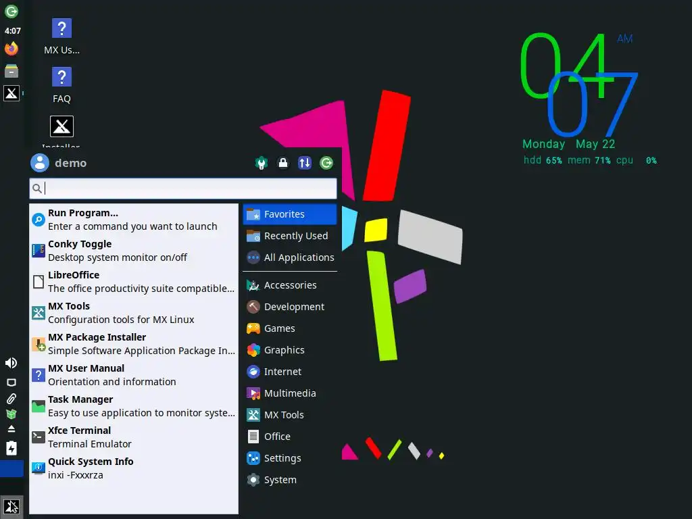Launch Conky Toggle from favorites
Image resolution: width=692 pixels, height=519 pixels.
134,251
